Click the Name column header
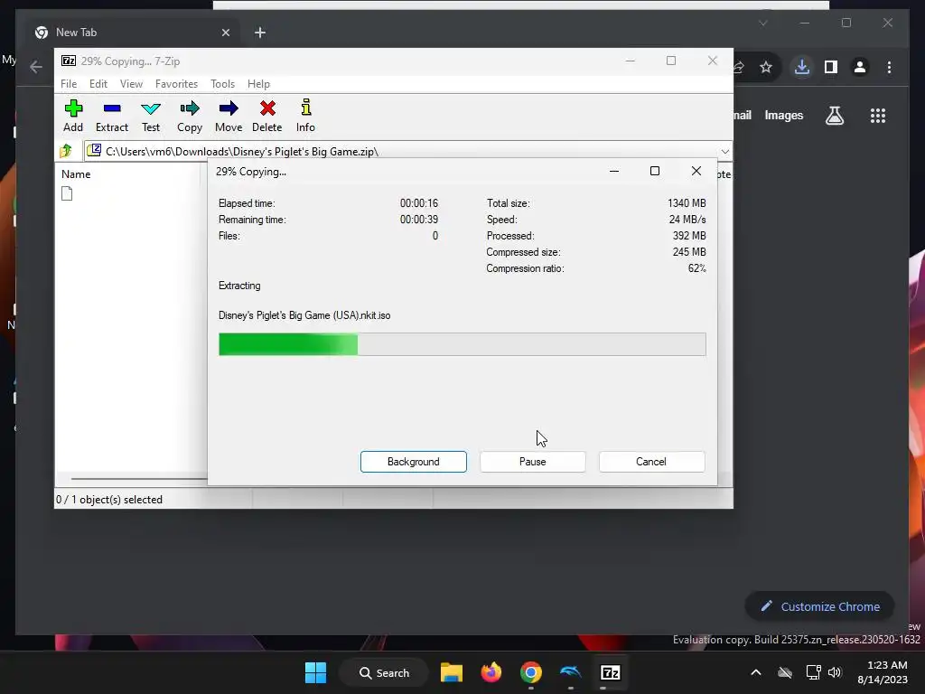 [76, 174]
